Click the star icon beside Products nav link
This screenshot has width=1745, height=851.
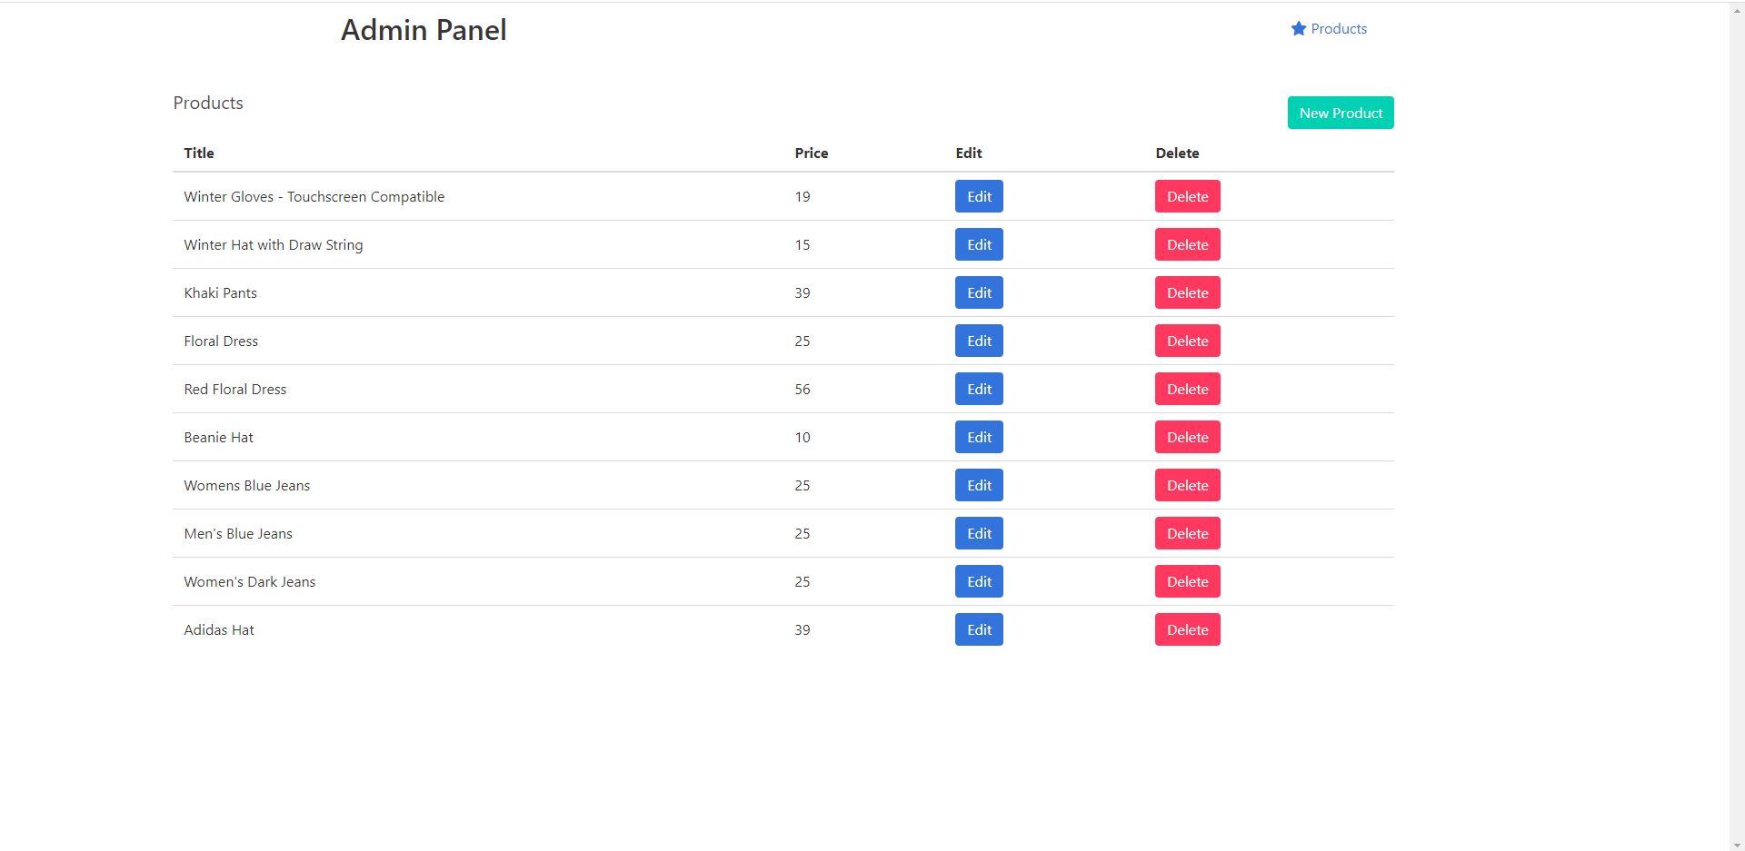click(x=1298, y=28)
